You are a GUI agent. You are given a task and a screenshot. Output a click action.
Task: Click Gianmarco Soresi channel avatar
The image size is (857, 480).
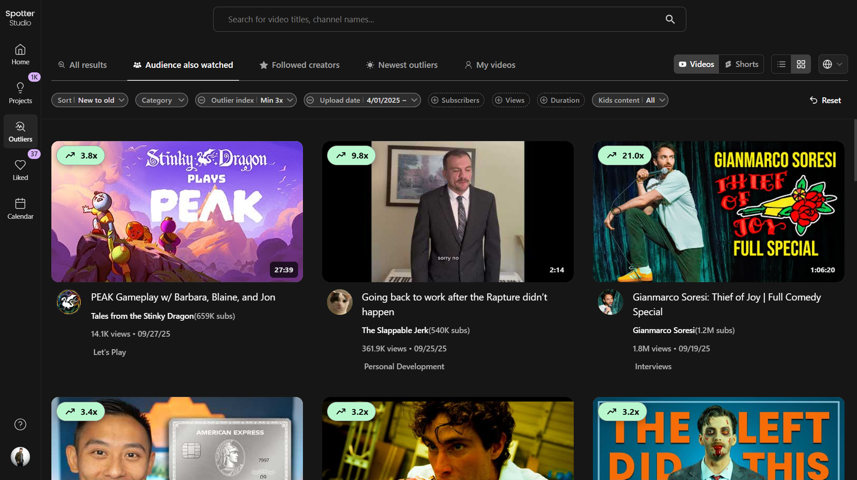pos(610,302)
